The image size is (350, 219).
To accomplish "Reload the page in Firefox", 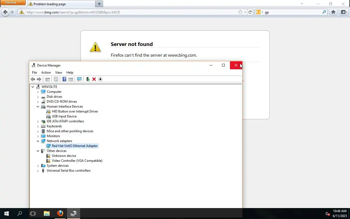I will pyautogui.click(x=250, y=12).
